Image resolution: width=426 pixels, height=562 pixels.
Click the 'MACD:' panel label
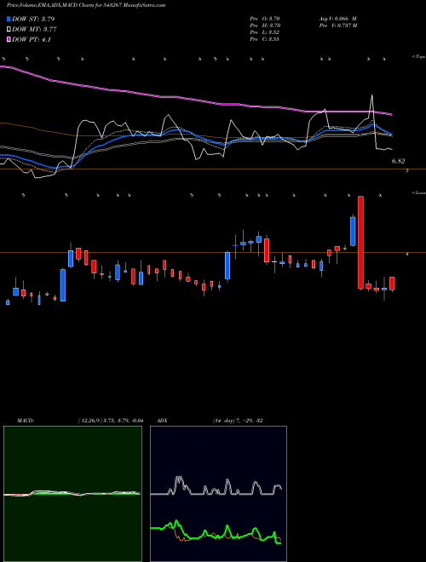pyautogui.click(x=26, y=421)
